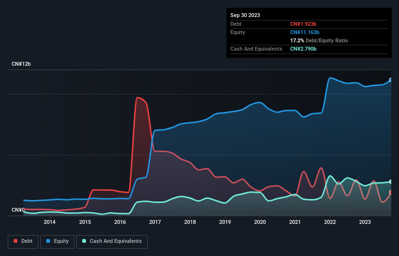Image resolution: width=399 pixels, height=256 pixels.
Task: Click the 2023 x-axis label
Action: coord(365,222)
